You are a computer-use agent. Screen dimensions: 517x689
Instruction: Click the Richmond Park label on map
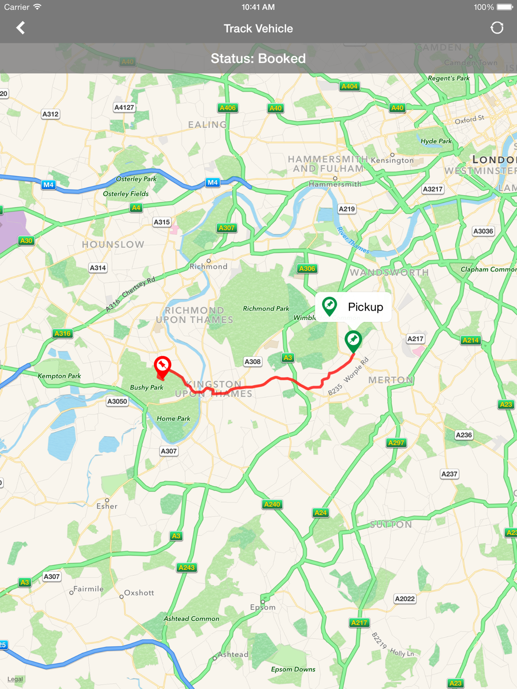click(x=266, y=309)
